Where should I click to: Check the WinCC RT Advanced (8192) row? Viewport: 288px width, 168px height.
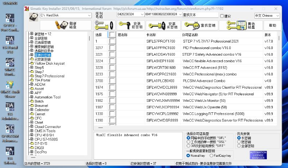tap(112, 68)
